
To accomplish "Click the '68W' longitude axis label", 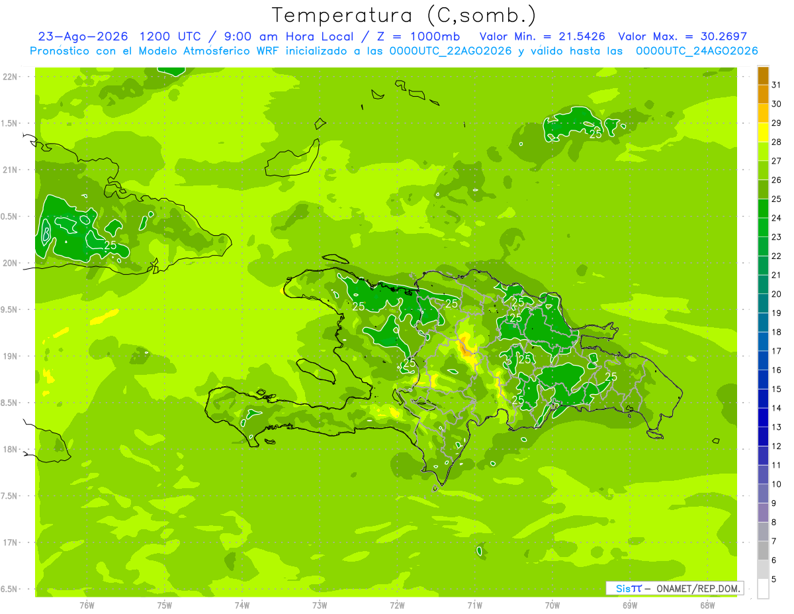I will coord(707,605).
